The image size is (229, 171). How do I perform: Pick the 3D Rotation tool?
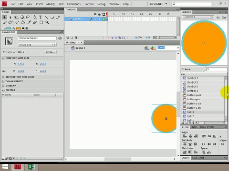click(22, 17)
